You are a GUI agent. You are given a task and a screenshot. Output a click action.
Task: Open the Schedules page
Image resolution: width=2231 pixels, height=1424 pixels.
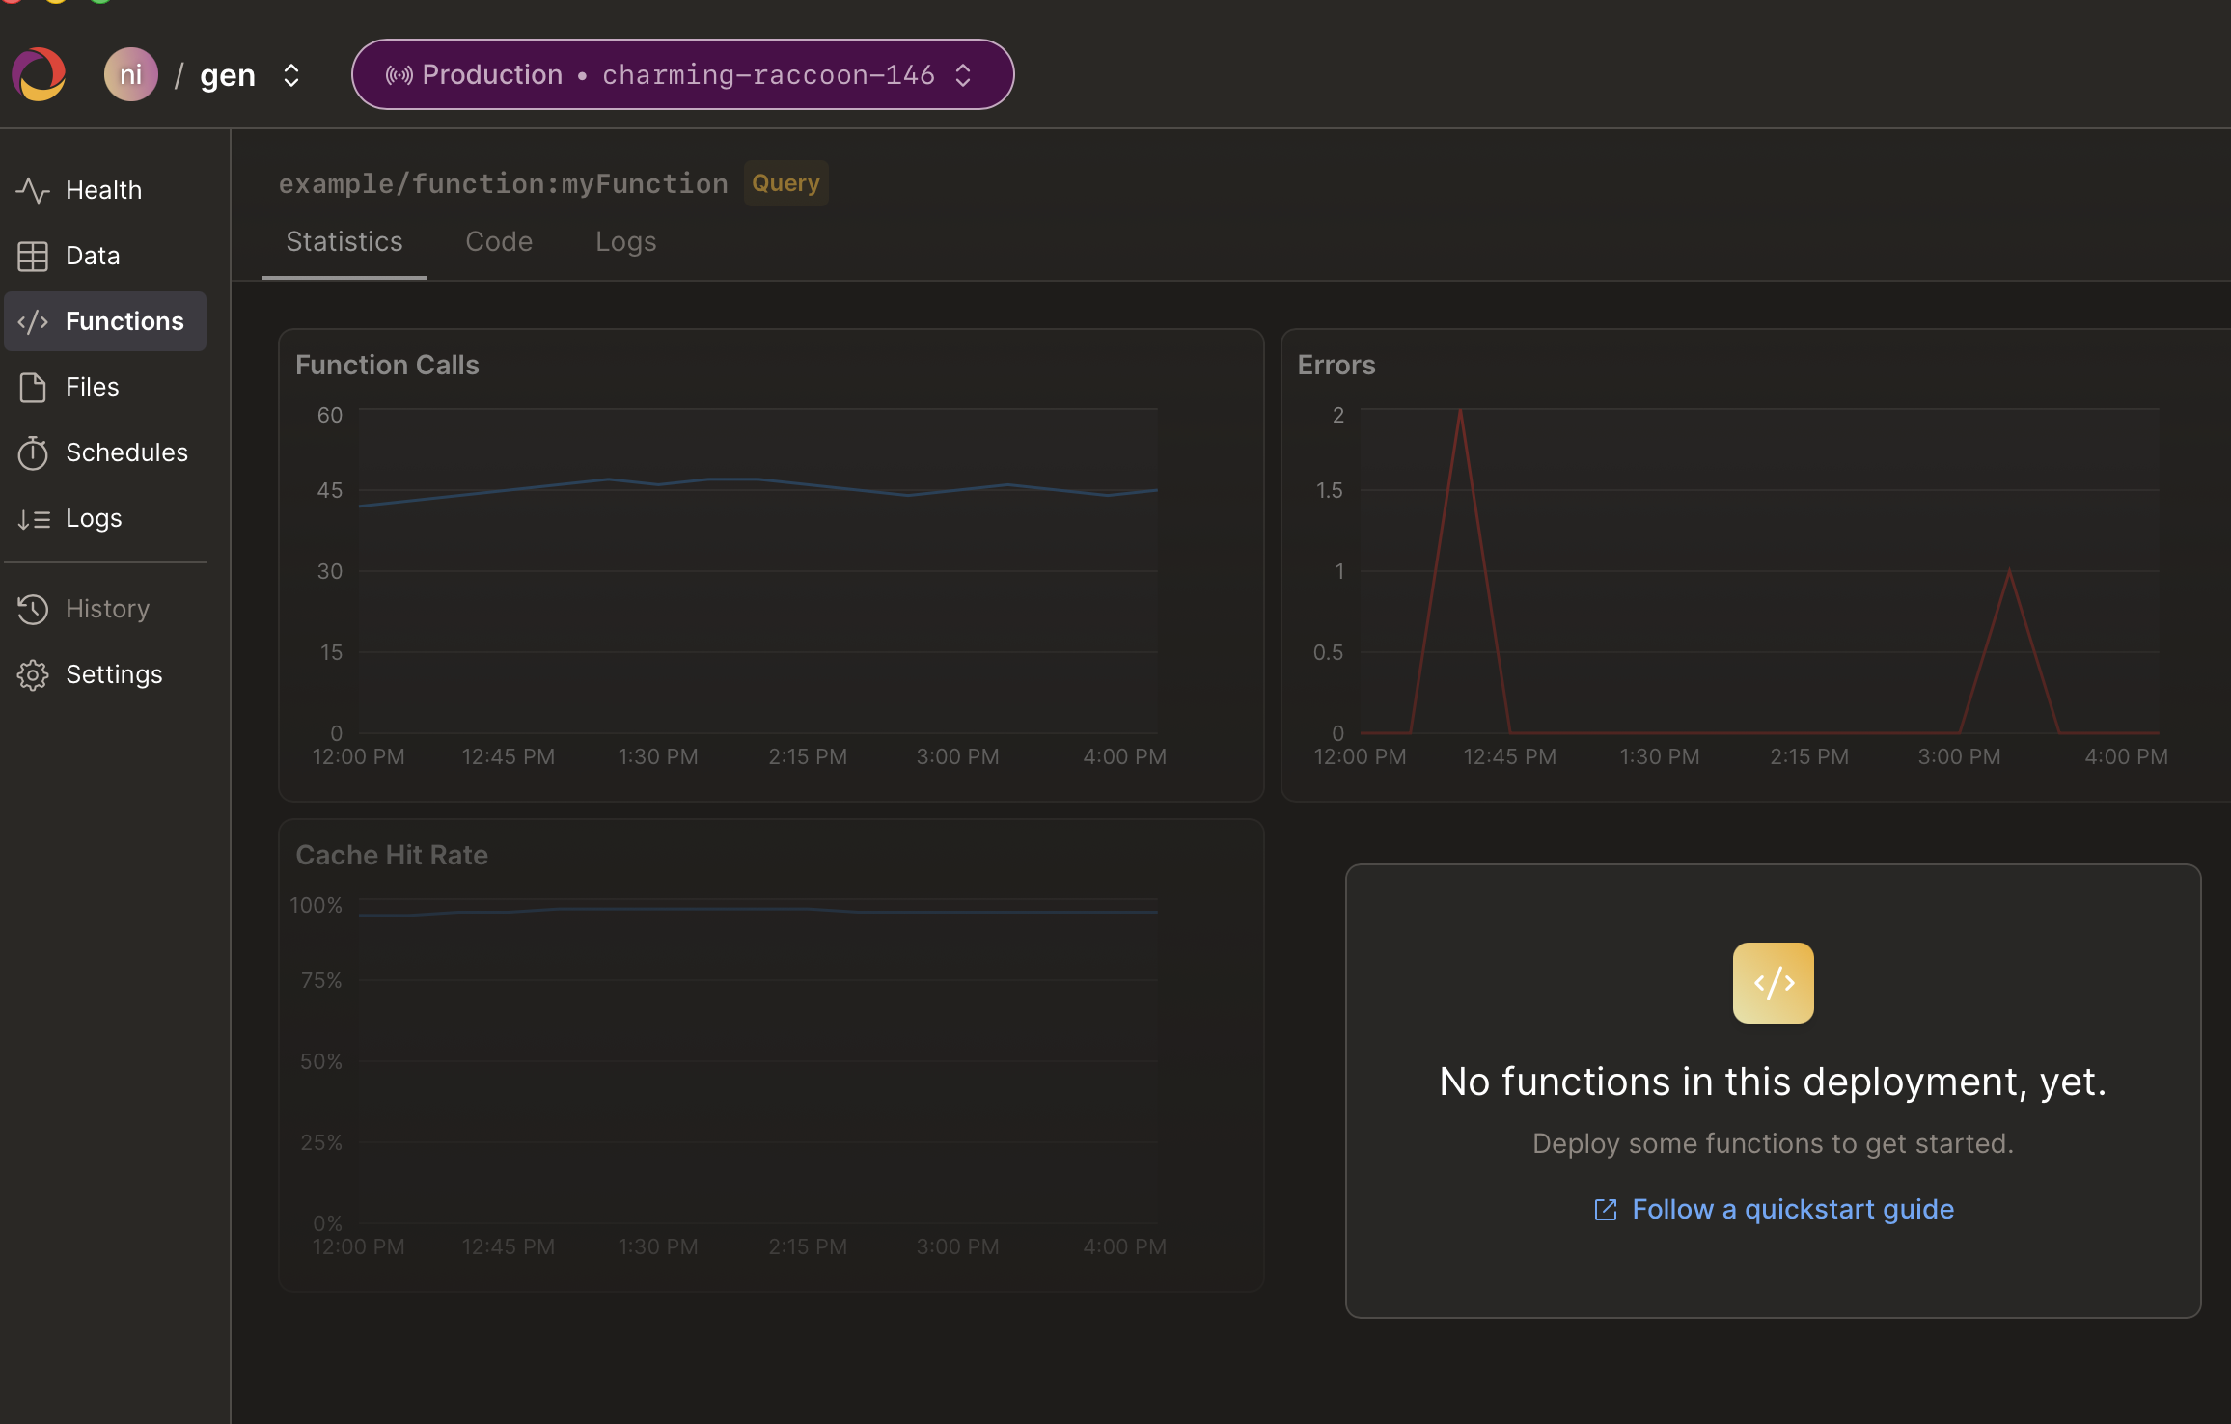[x=105, y=452]
